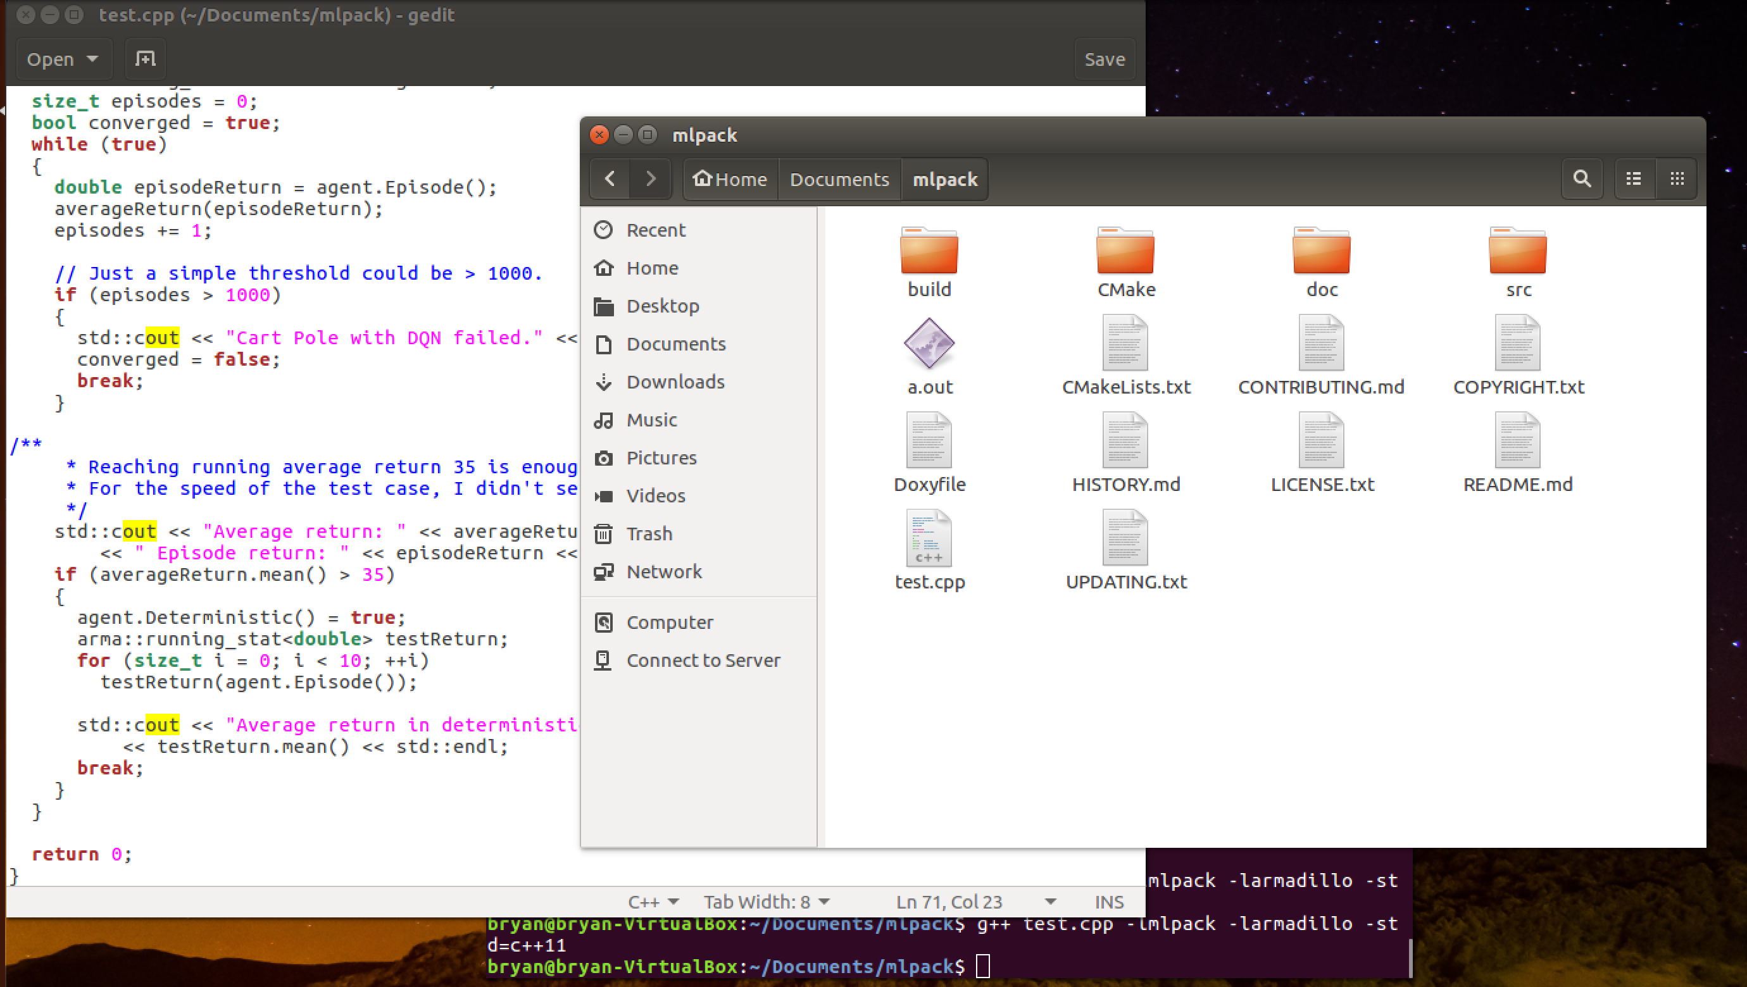Open Trash from the sidebar

[649, 533]
